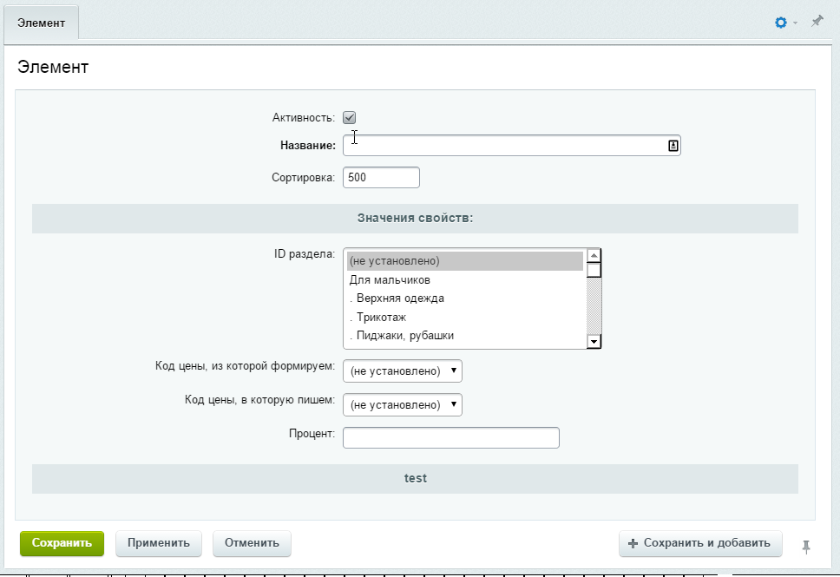Click the pin icon beside the gear

pyautogui.click(x=817, y=21)
